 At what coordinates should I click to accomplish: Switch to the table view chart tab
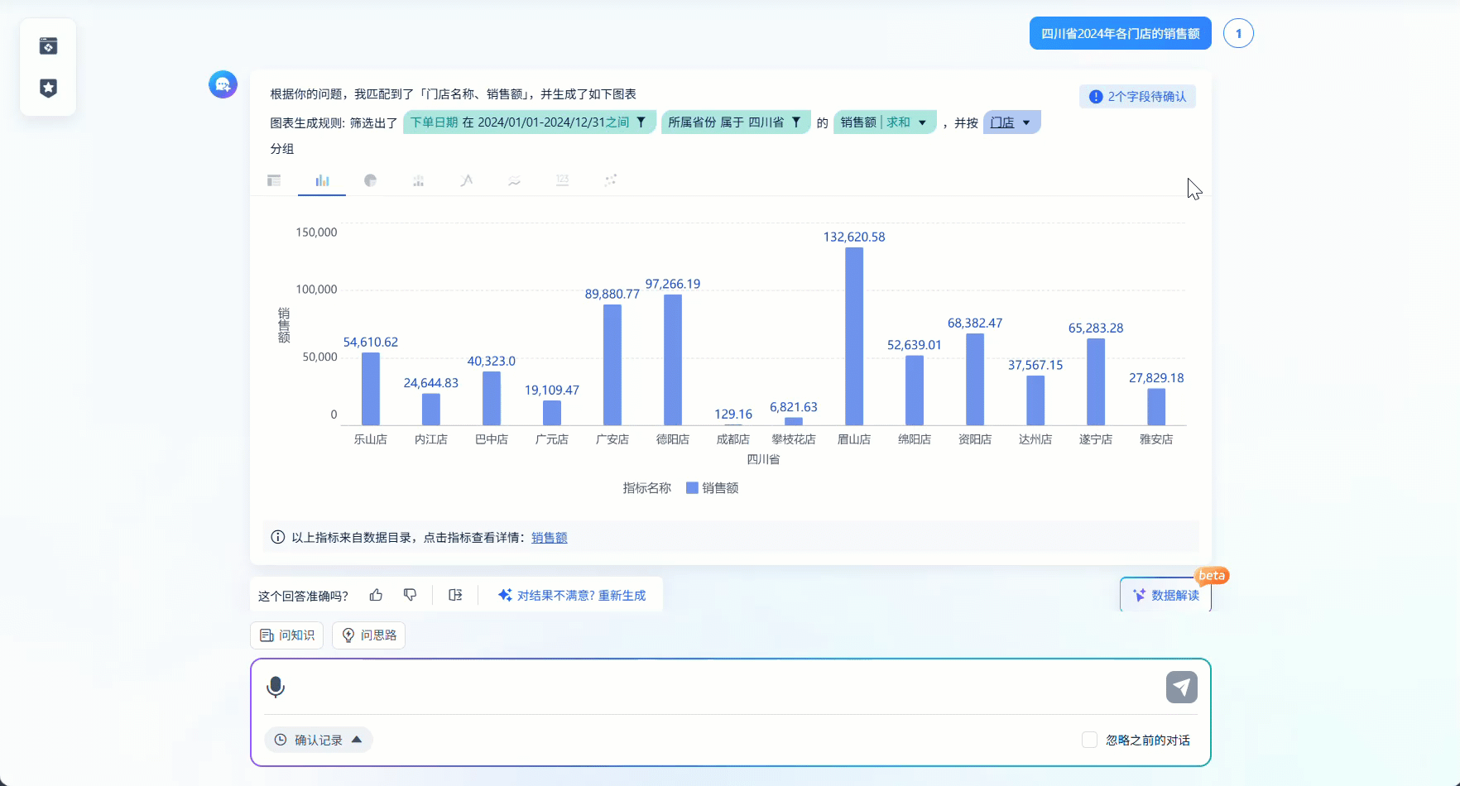(x=274, y=180)
